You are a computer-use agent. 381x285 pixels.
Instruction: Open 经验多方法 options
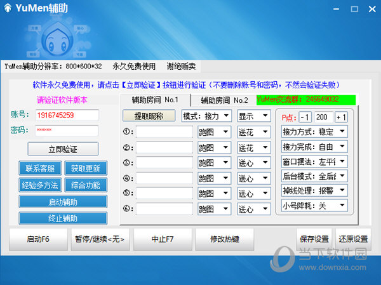click(x=40, y=185)
